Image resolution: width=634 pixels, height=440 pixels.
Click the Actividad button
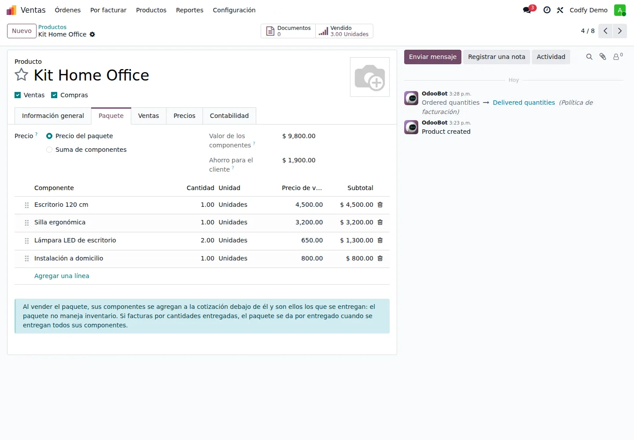tap(551, 57)
